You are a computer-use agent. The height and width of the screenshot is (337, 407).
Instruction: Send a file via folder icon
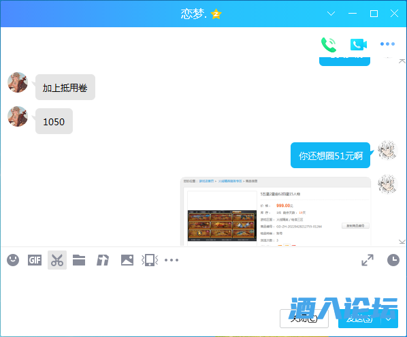pyautogui.click(x=79, y=260)
